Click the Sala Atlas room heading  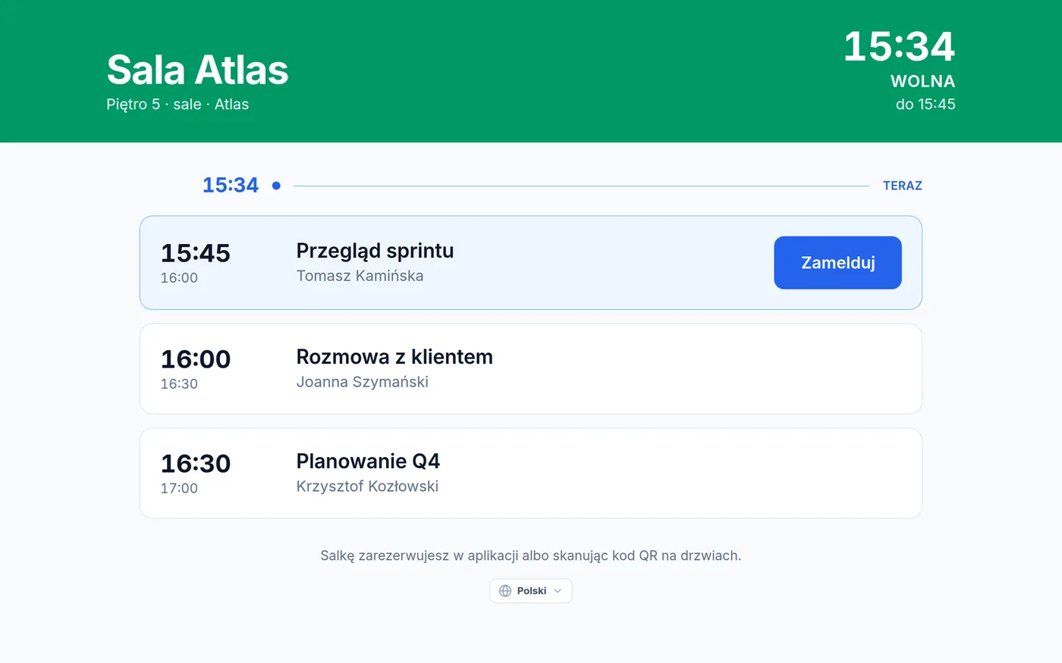coord(197,70)
